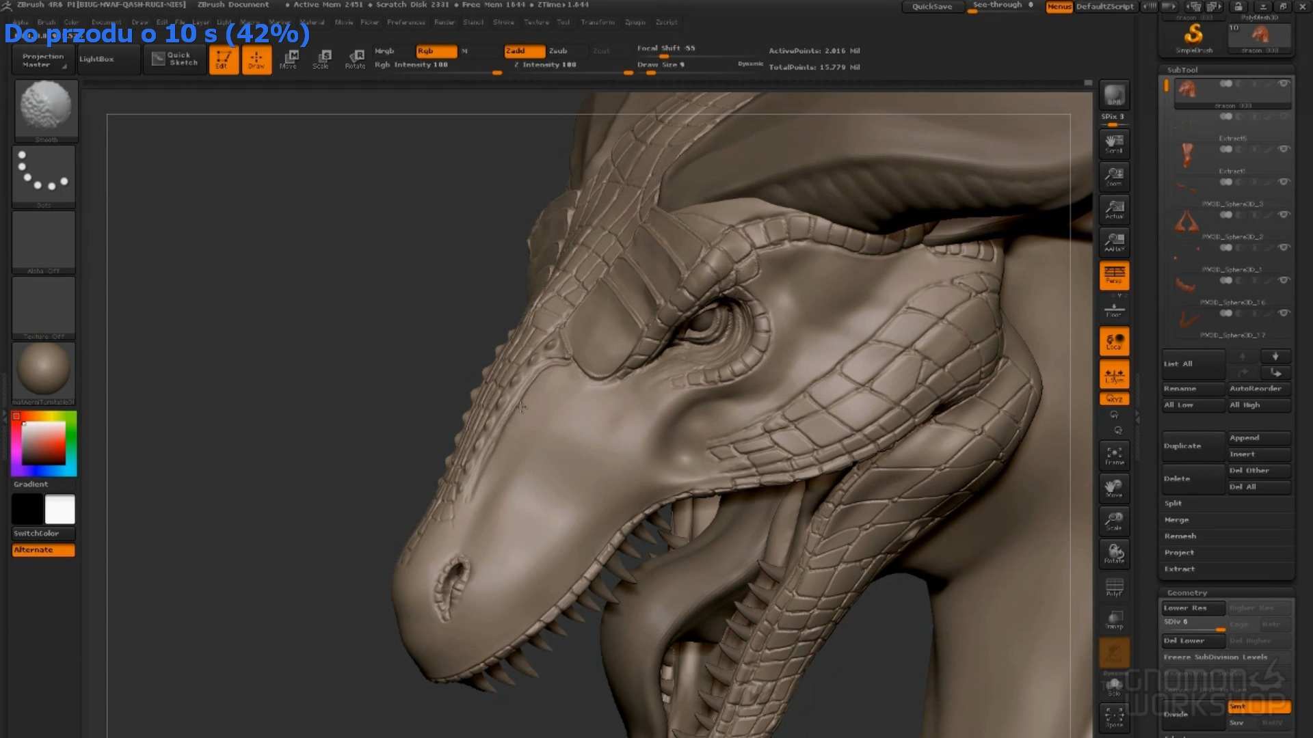1313x738 pixels.
Task: Toggle the Alternate button
Action: click(x=44, y=550)
